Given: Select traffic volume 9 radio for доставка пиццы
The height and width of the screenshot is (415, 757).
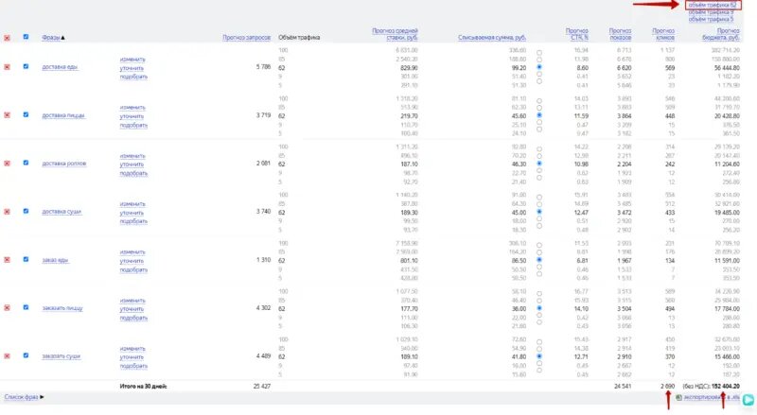Looking at the screenshot, I should point(538,123).
